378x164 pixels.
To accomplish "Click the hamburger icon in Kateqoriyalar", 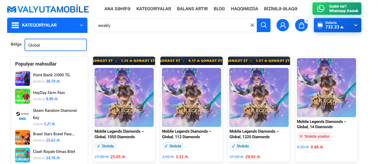I will coord(15,25).
